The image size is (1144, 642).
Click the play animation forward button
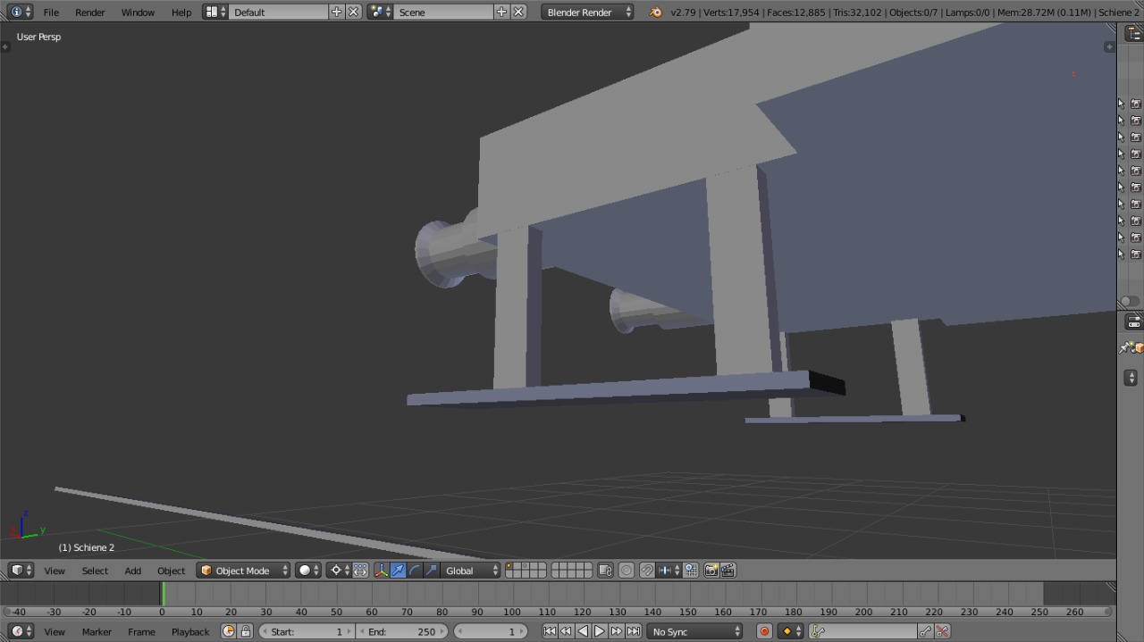tap(600, 631)
